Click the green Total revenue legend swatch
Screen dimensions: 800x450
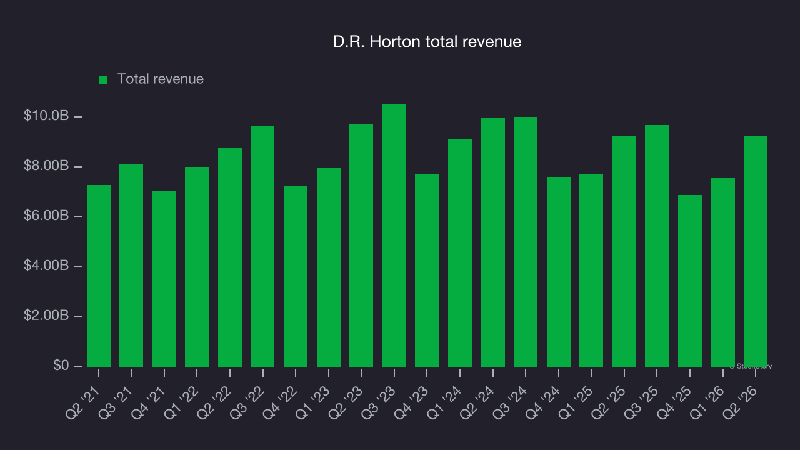[x=104, y=80]
